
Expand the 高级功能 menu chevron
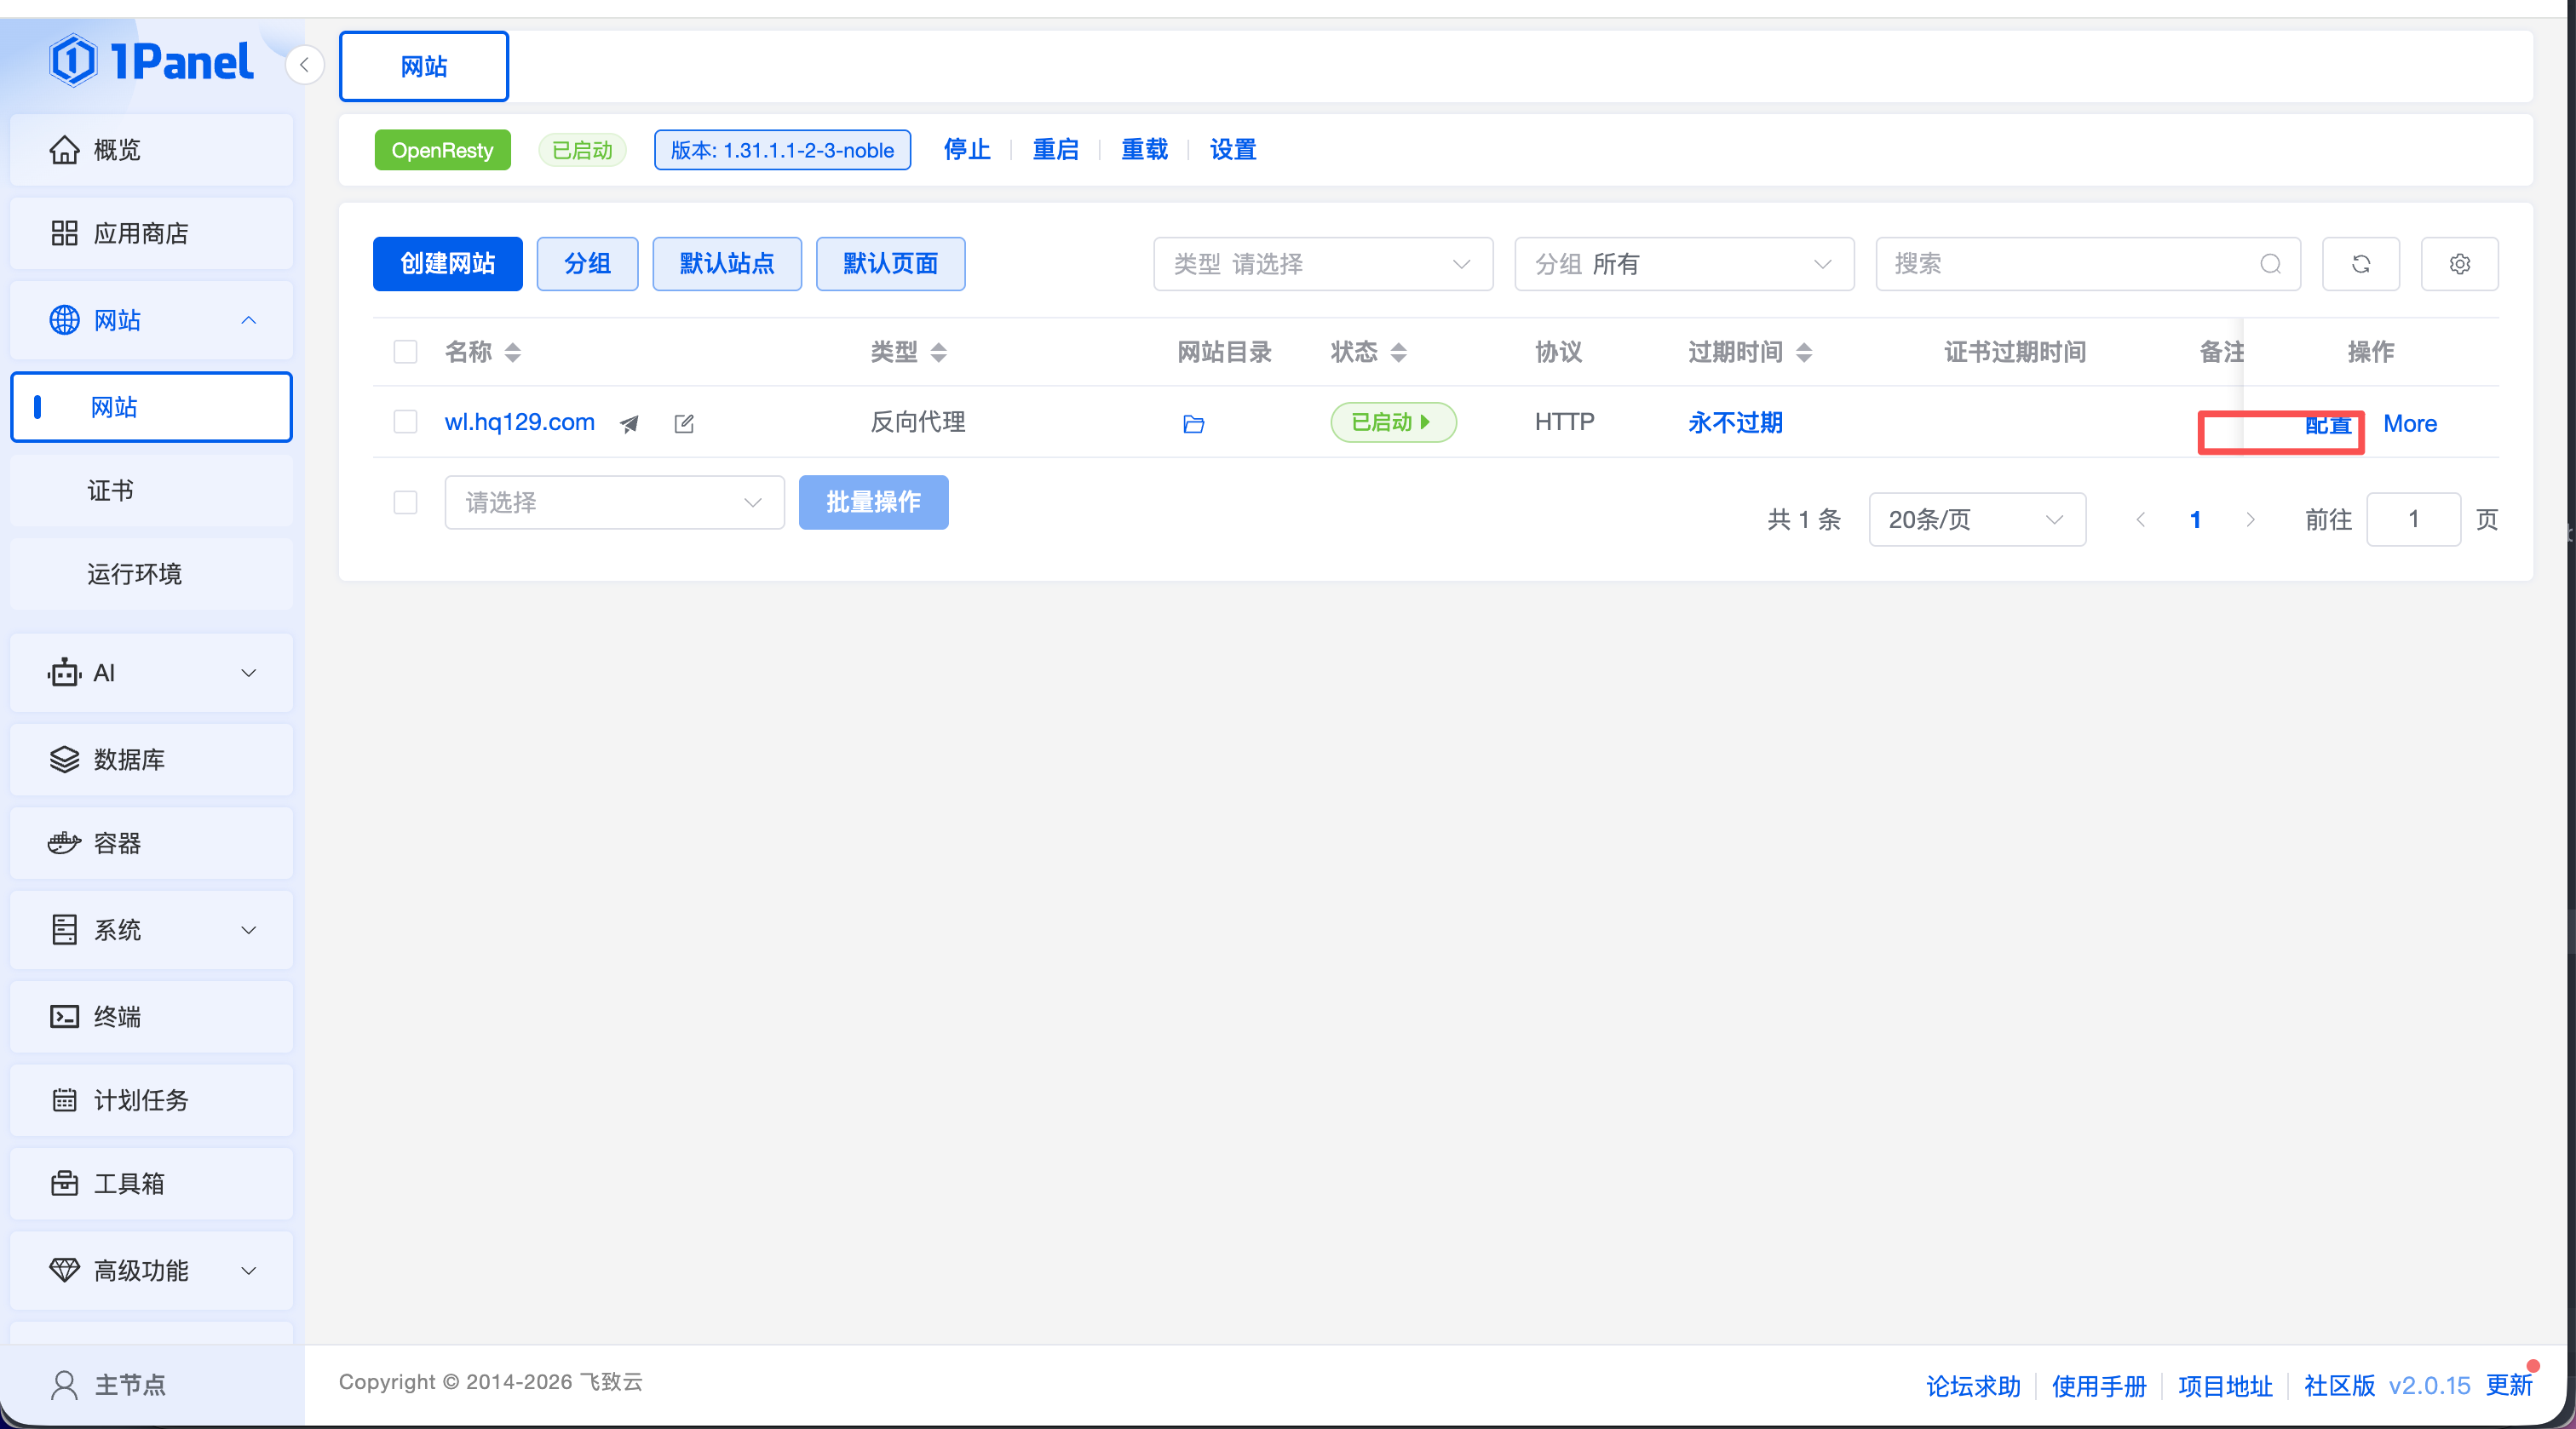coord(249,1270)
